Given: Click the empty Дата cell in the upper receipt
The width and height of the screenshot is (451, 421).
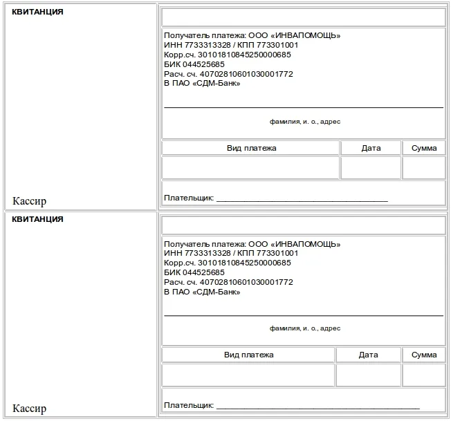Looking at the screenshot, I should tap(371, 168).
